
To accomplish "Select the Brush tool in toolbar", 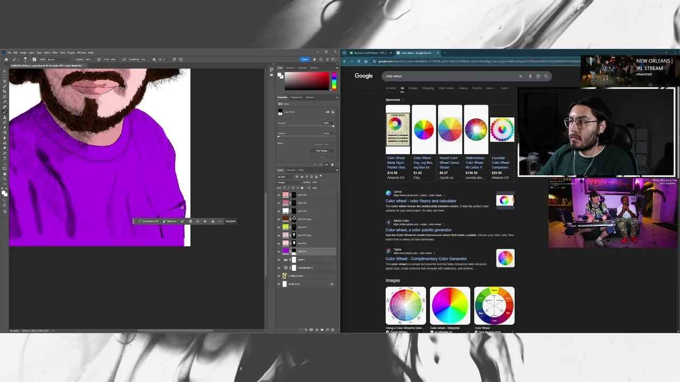I will [x=5, y=112].
